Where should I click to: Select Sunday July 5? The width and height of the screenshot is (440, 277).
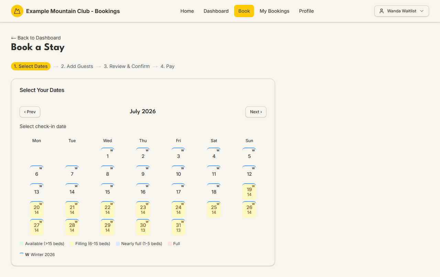[249, 155]
